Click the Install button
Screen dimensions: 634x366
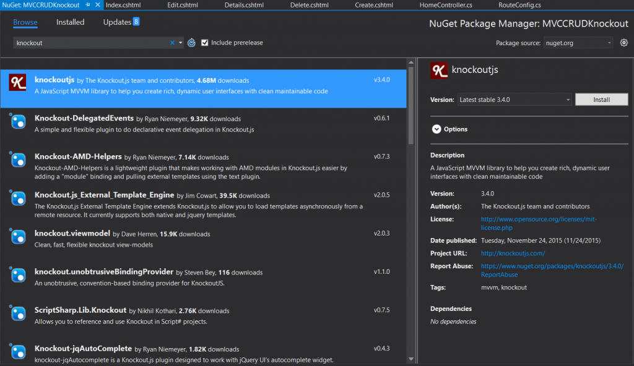point(601,99)
